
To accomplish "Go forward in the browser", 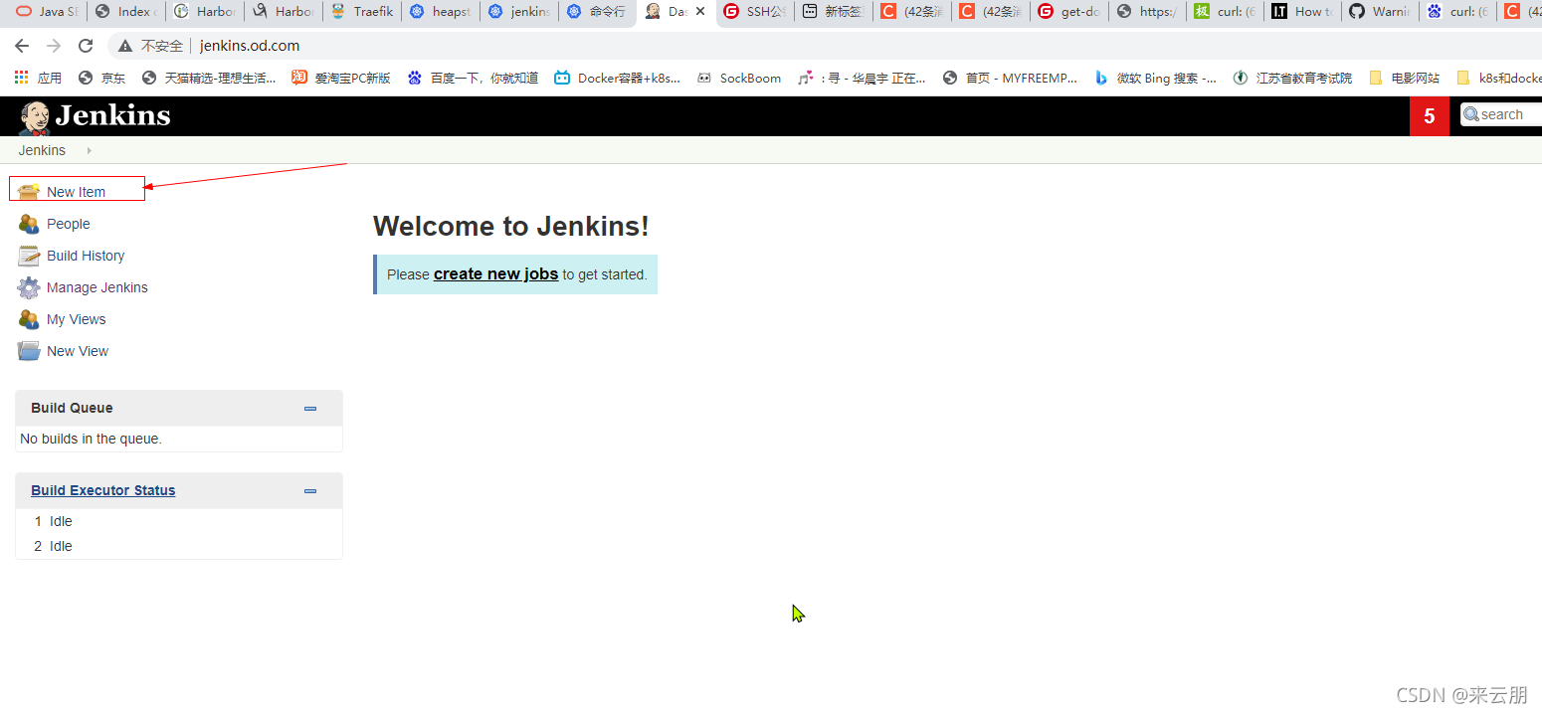I will coord(54,46).
